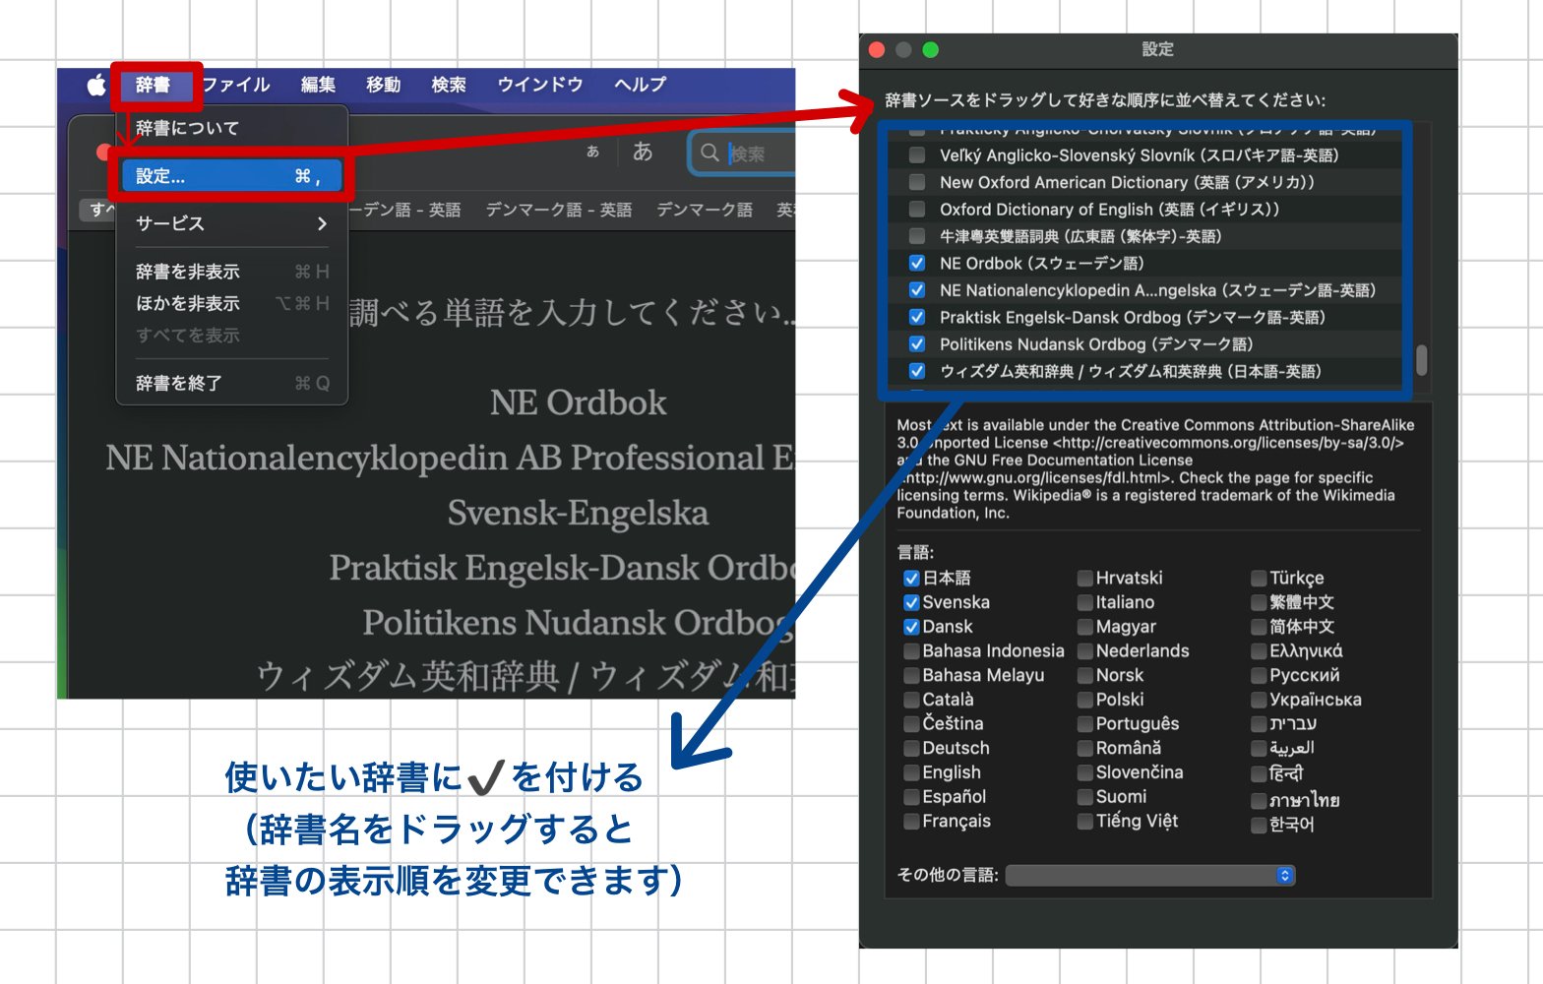Click the search magnifier icon in Dictionary
1543x984 pixels.
pyautogui.click(x=710, y=153)
